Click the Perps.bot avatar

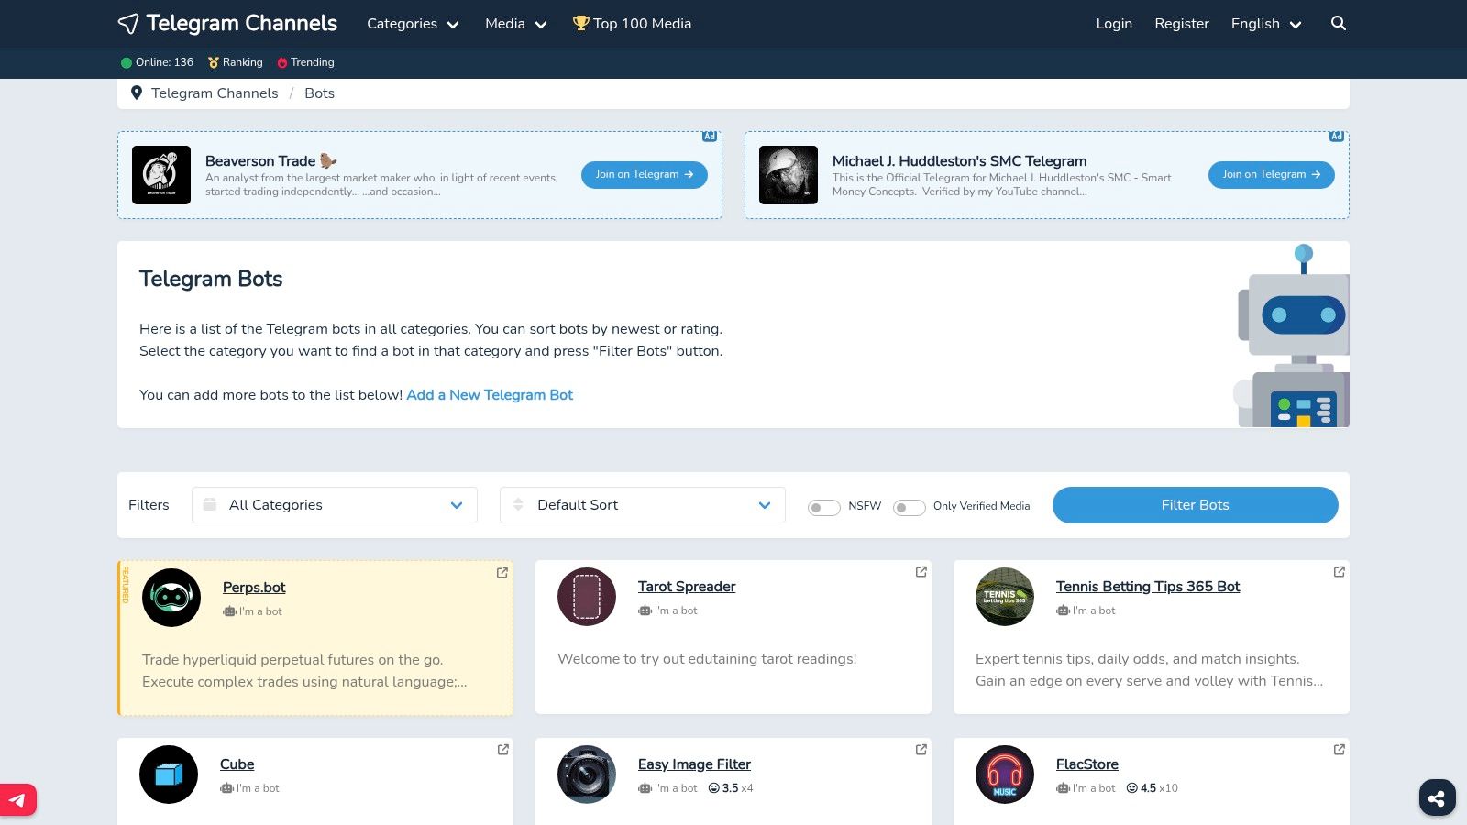pos(171,598)
